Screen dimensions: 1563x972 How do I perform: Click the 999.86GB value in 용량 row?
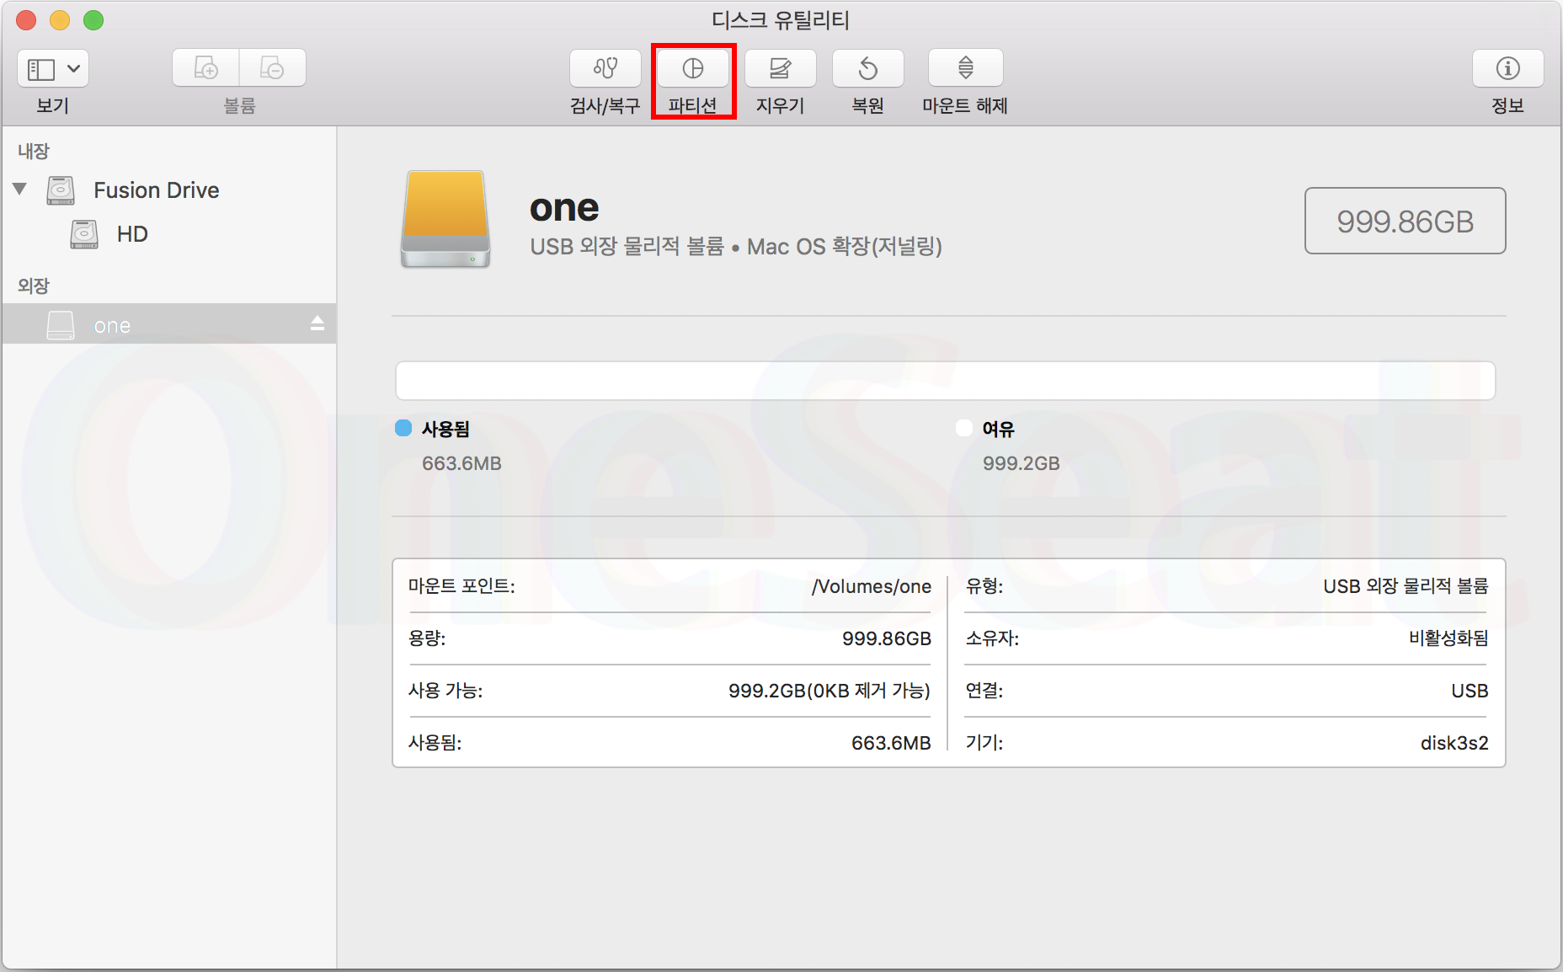click(887, 638)
